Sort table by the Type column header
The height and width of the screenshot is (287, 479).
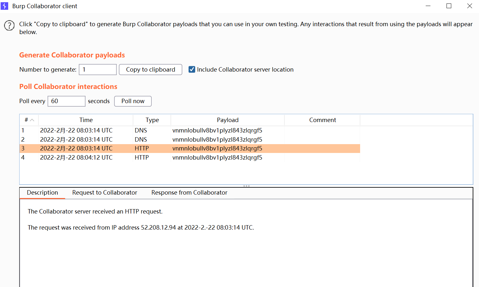(152, 120)
